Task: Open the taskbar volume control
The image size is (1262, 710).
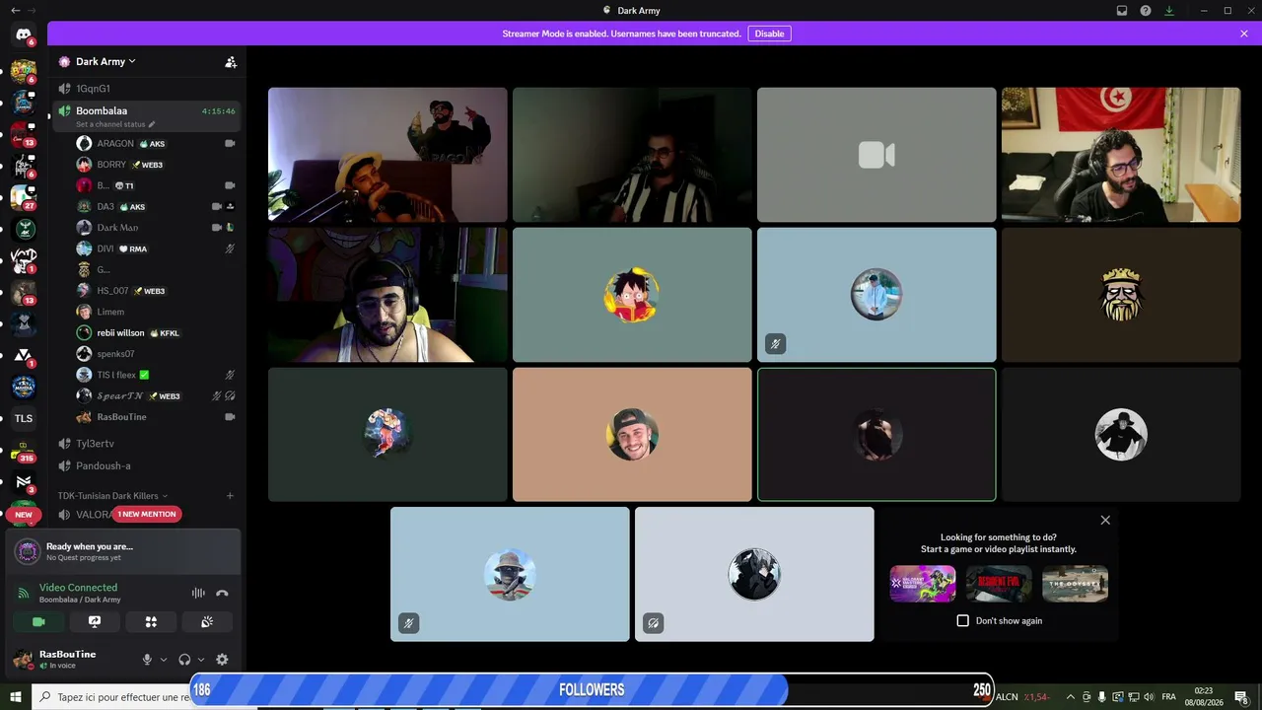Action: click(1149, 697)
